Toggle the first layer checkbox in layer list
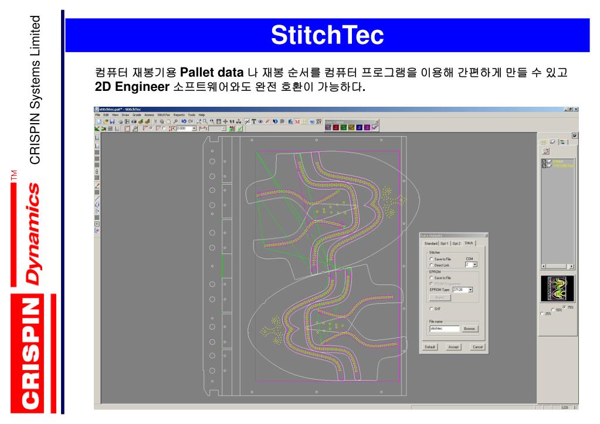Viewport: 600px width, 424px height. (x=544, y=161)
